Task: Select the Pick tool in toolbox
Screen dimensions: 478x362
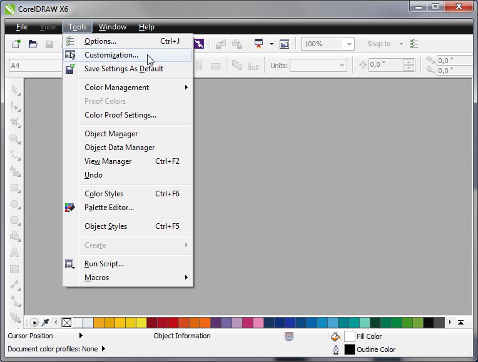Action: click(x=15, y=90)
